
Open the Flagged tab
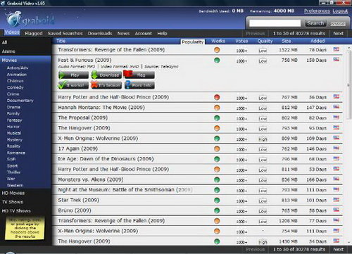tap(34, 33)
